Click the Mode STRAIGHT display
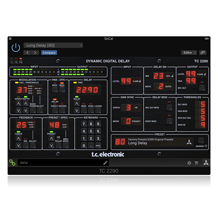Image resolution: width=218 pixels, height=218 pixels. 131,121
